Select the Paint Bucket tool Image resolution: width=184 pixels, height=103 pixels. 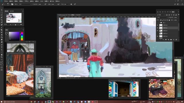1,37
